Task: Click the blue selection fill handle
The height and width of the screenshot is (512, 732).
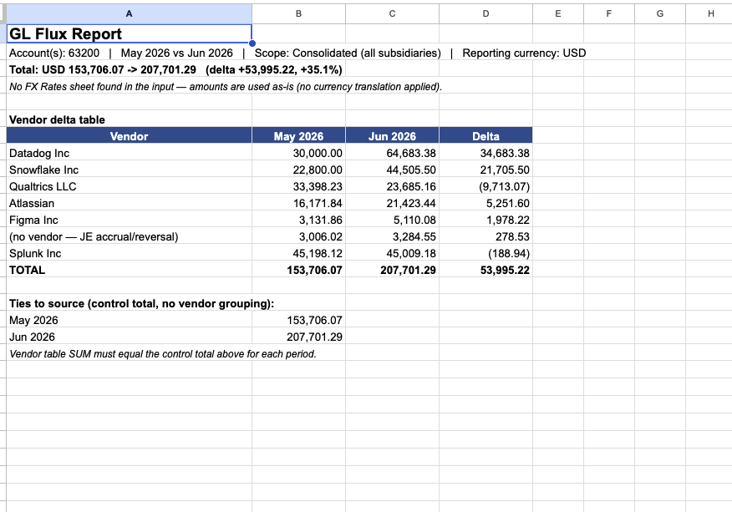Action: (252, 43)
